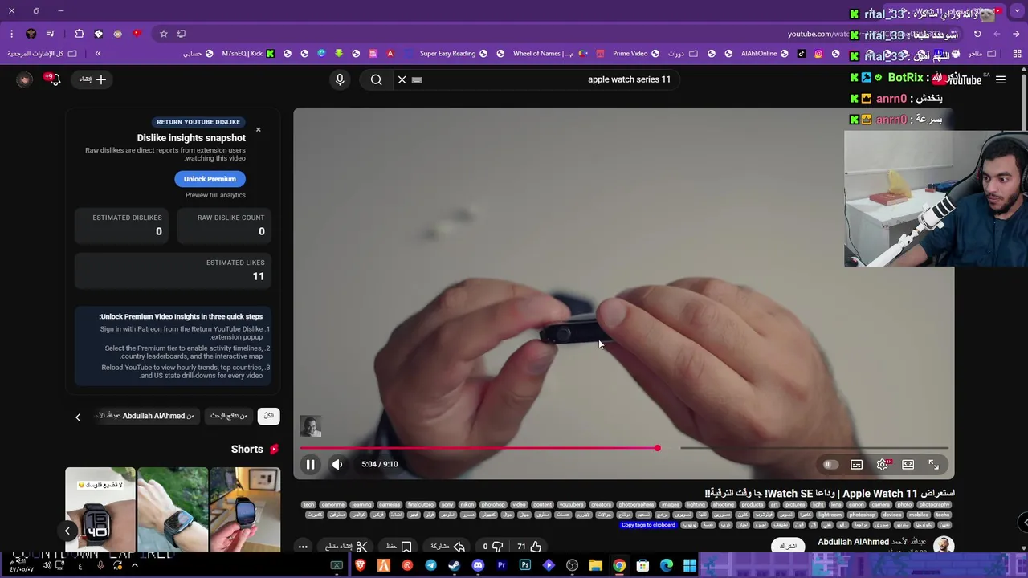
Task: Click the video channel watermark thumbnail
Action: (x=311, y=426)
